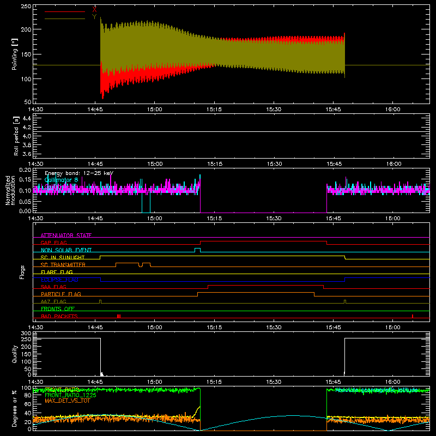Click the NON_SOLAR_EVENT pulse near 15:11
The image size is (436, 436).
[x=197, y=250]
